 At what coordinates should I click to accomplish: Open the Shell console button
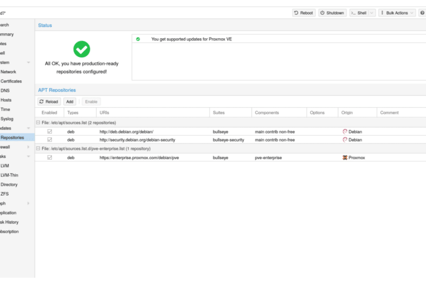359,13
